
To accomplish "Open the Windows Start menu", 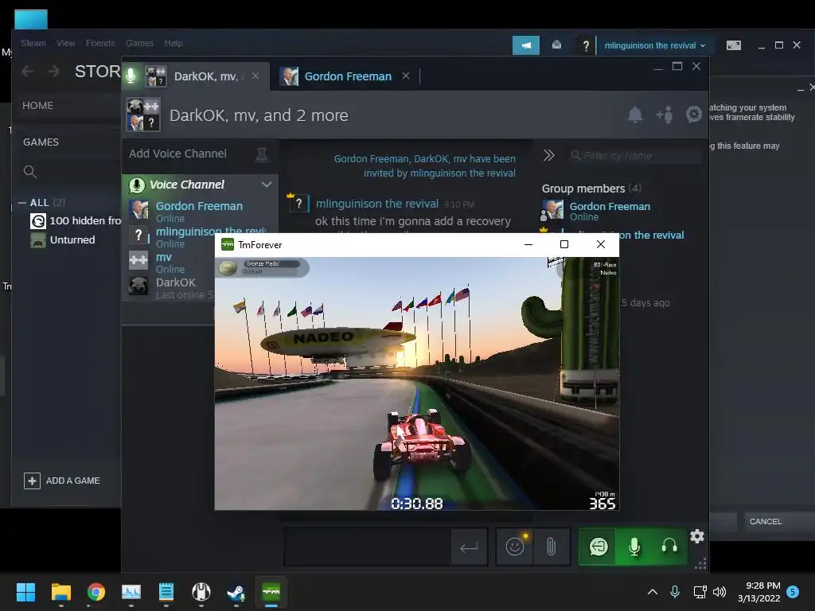I will coord(25,592).
